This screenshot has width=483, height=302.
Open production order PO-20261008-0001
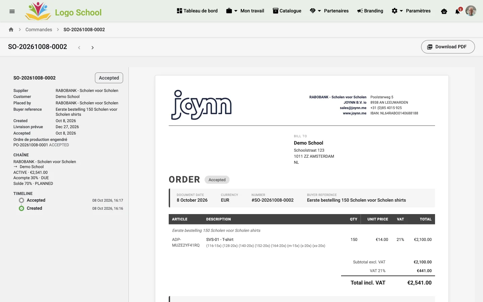(x=31, y=145)
